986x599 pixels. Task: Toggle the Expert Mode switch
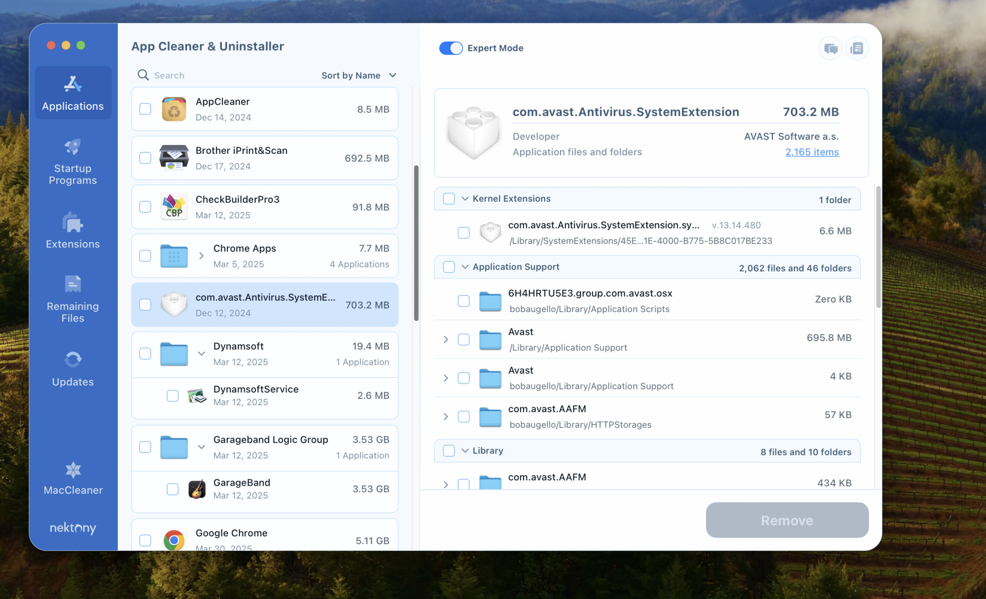tap(451, 48)
